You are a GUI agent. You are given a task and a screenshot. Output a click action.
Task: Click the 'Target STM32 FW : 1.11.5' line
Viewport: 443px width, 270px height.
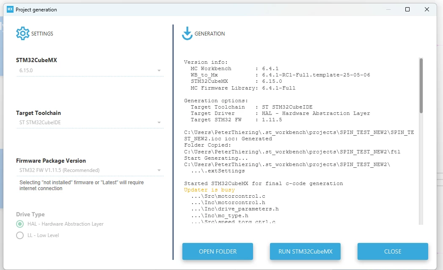[236, 120]
